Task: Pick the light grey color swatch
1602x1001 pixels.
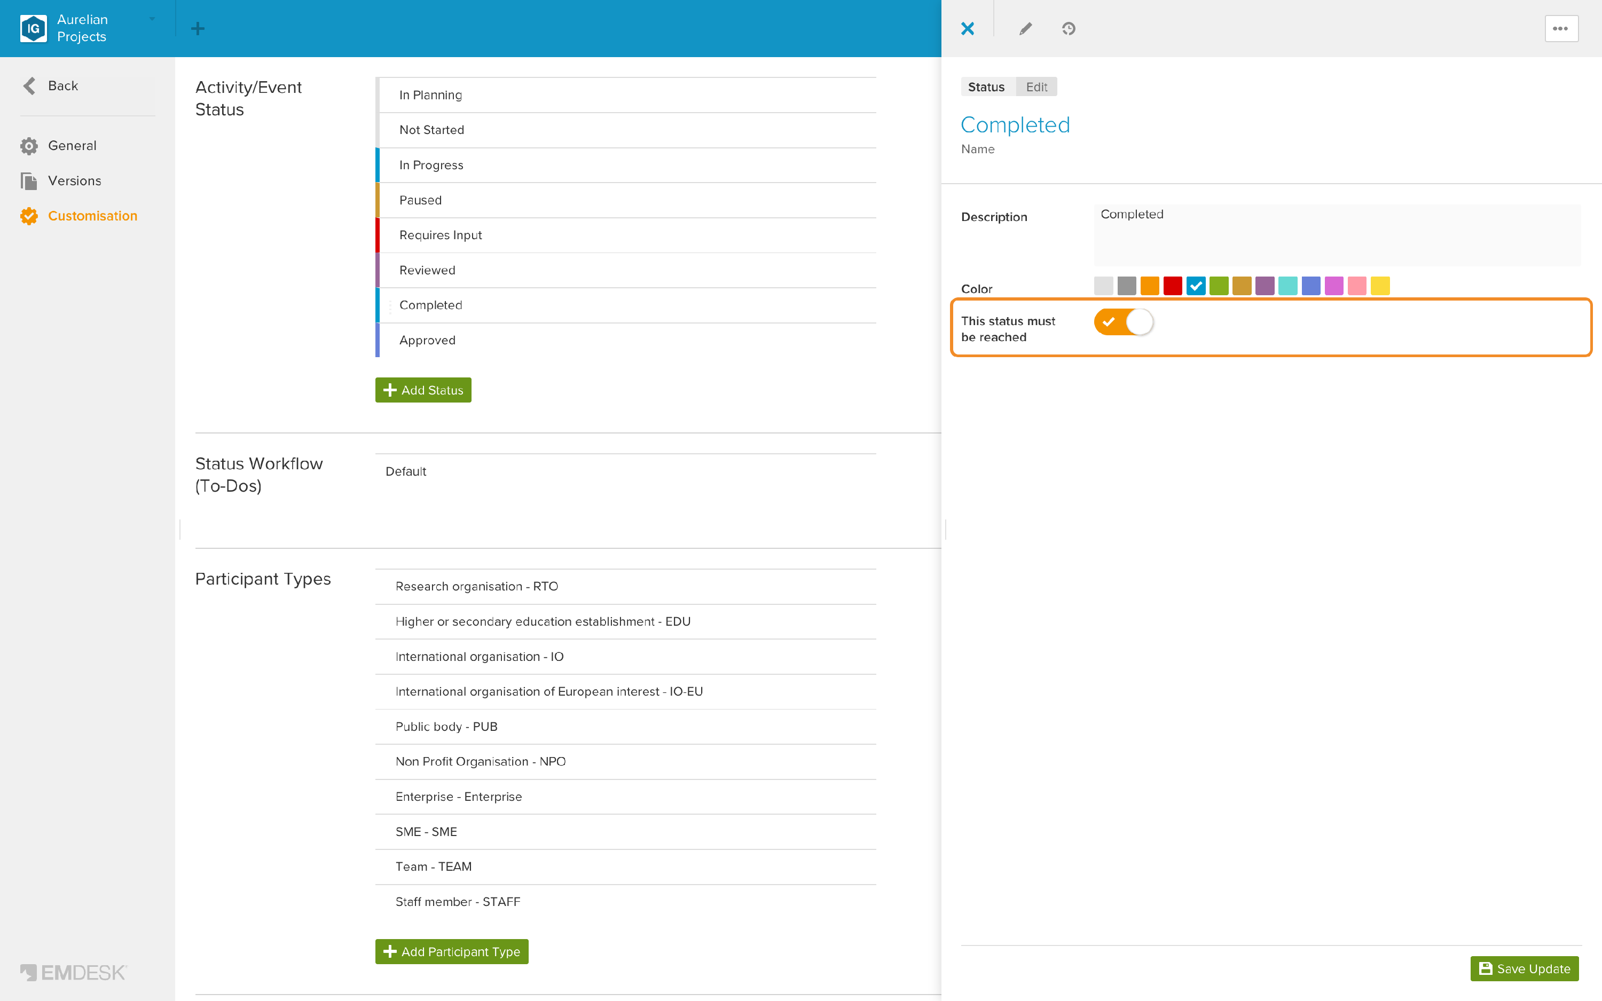Action: [1104, 286]
